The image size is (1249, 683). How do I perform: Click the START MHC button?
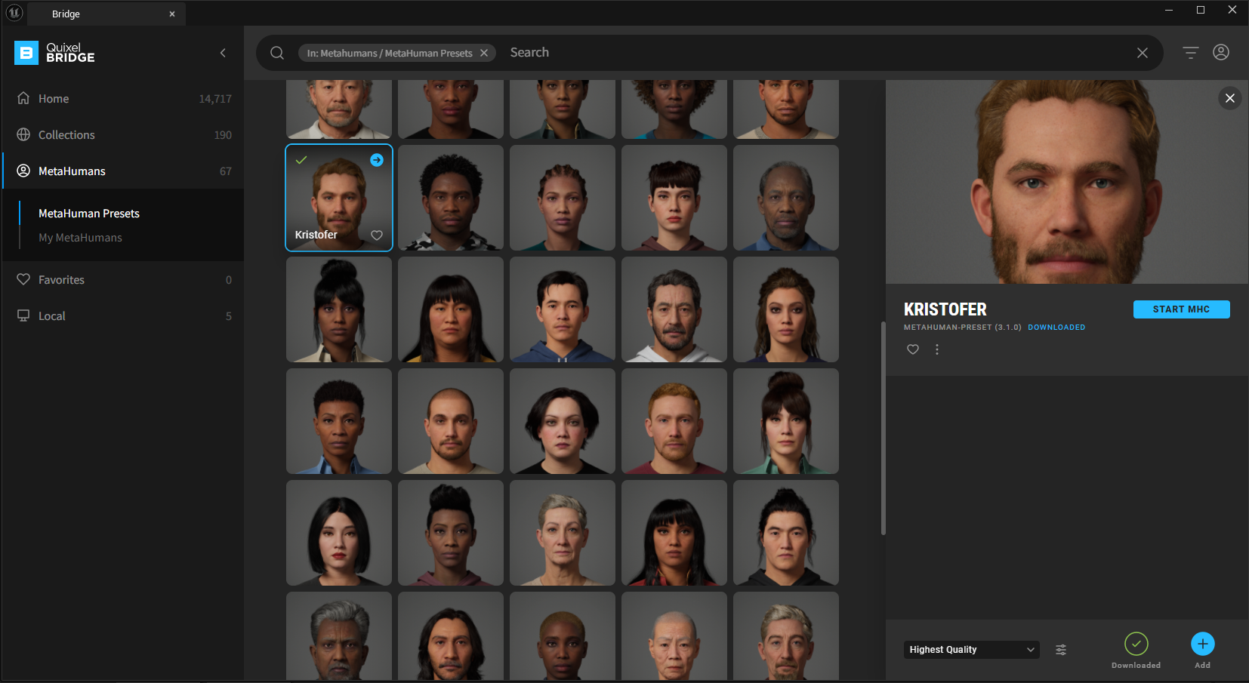pyautogui.click(x=1181, y=309)
